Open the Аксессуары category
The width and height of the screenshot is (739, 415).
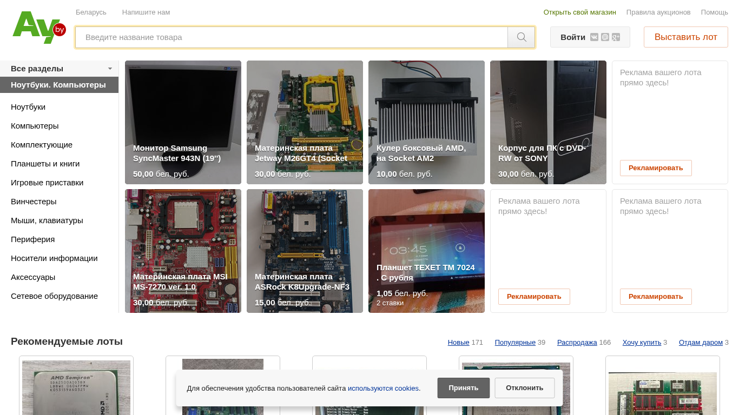tap(33, 277)
